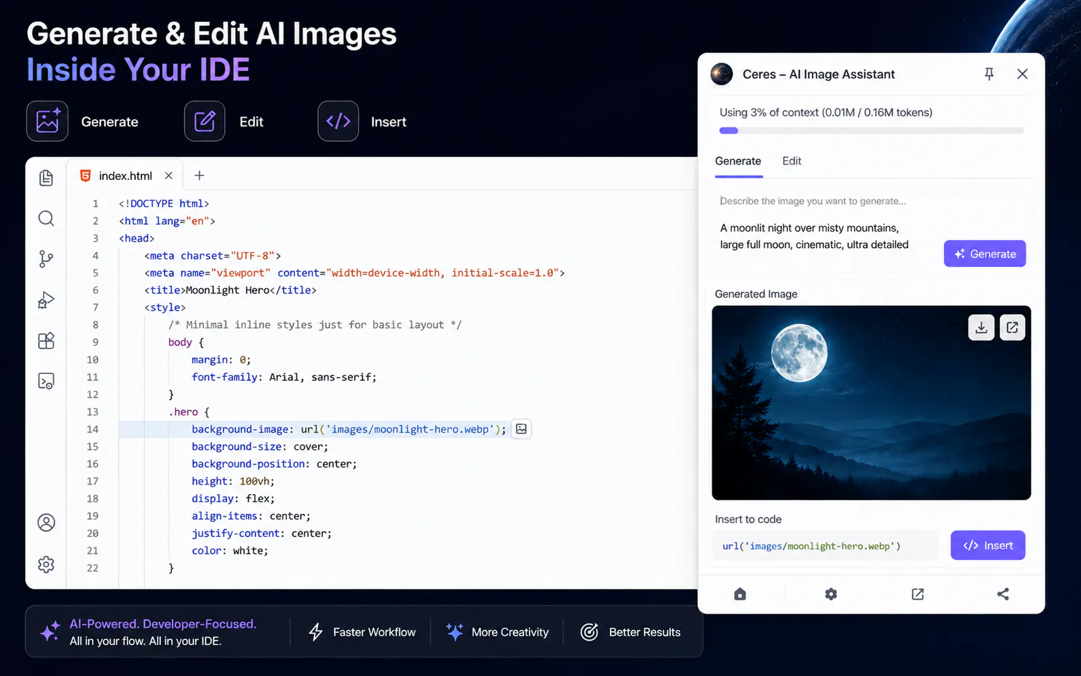1081x676 pixels.
Task: Click the Ceres planet logo in the panel header
Action: [x=722, y=74]
